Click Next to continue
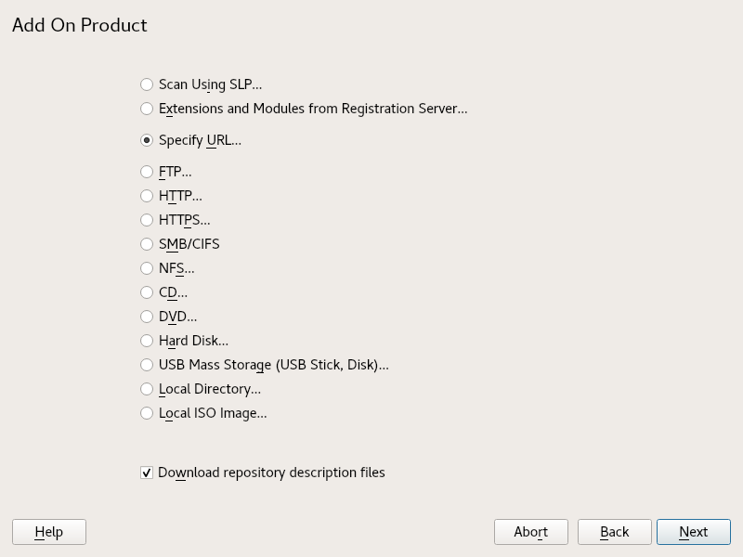The height and width of the screenshot is (557, 743). (693, 532)
